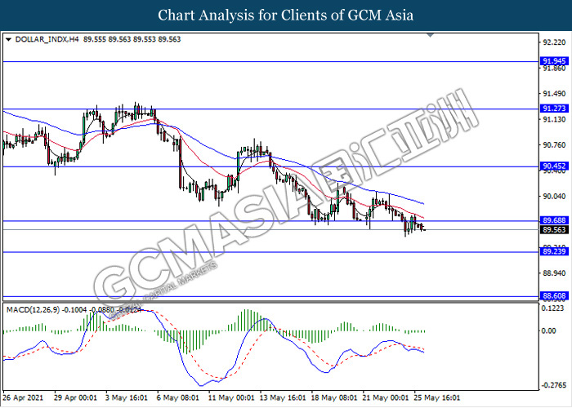Click the 26 Apr 2021 date label
572x408 pixels.
(x=25, y=399)
